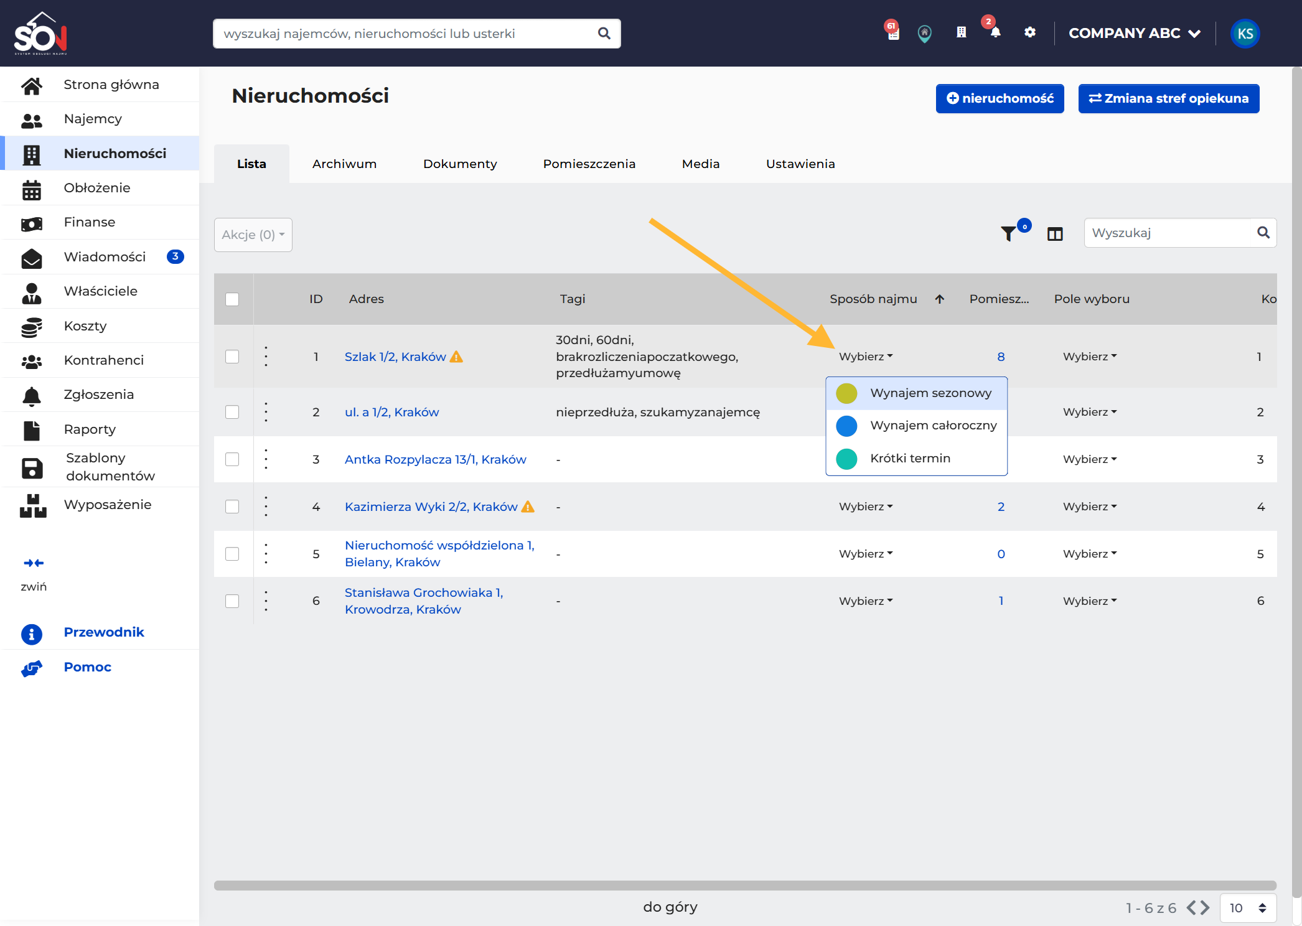Click the SON logo
Viewport: 1302px width, 926px height.
click(x=40, y=34)
